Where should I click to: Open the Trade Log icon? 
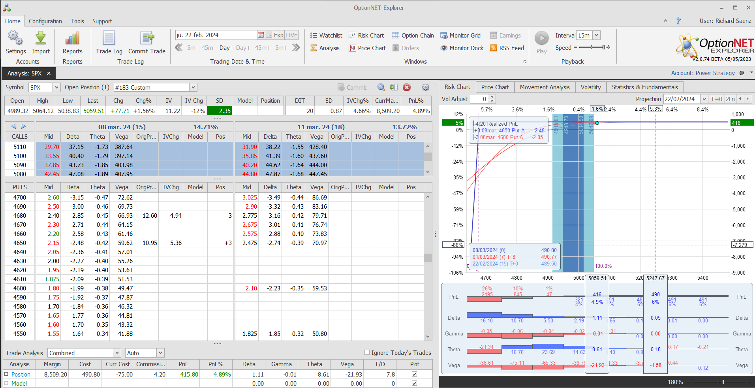pyautogui.click(x=109, y=39)
